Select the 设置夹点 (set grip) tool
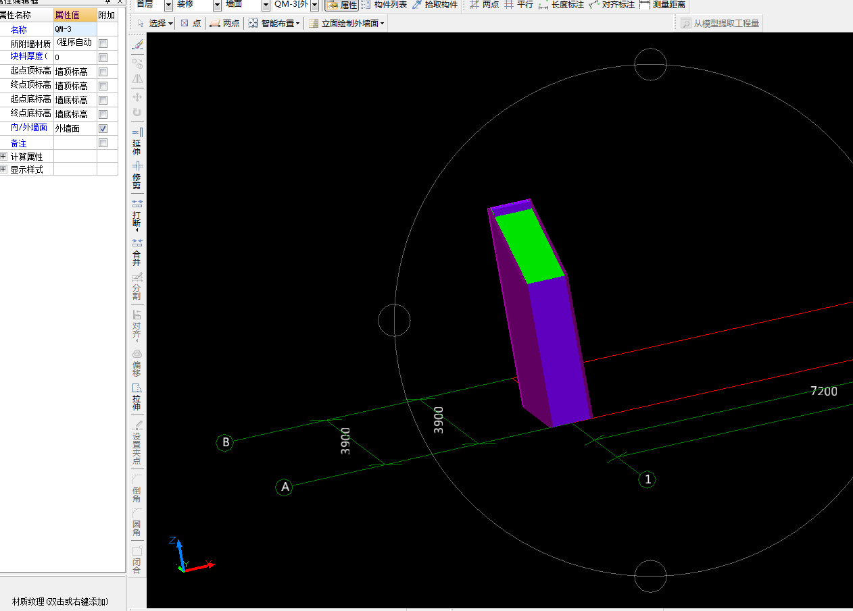 137,442
